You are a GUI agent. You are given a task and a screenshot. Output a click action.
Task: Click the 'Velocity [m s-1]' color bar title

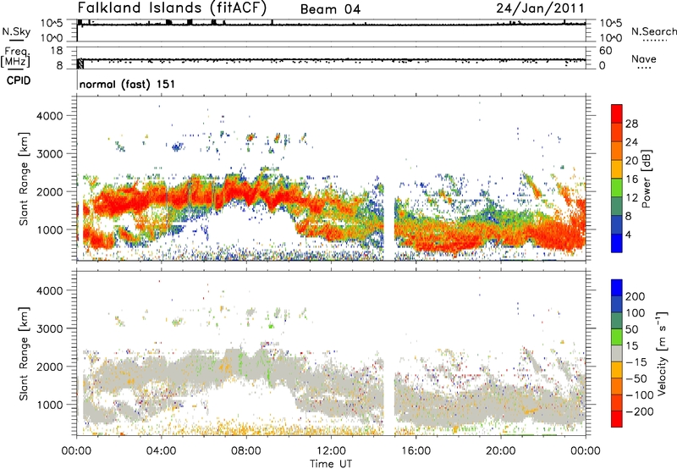click(662, 353)
